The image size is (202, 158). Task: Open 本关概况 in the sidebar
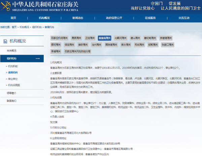tap(11, 51)
